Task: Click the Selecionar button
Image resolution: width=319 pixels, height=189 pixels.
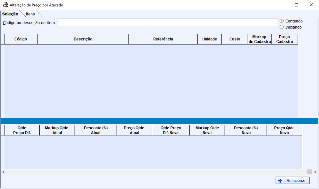Action: point(292,181)
